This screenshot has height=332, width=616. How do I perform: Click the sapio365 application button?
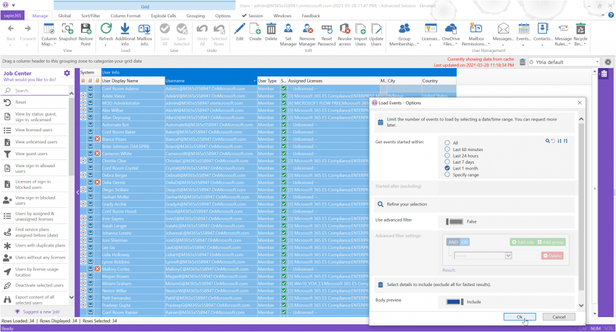pyautogui.click(x=13, y=16)
